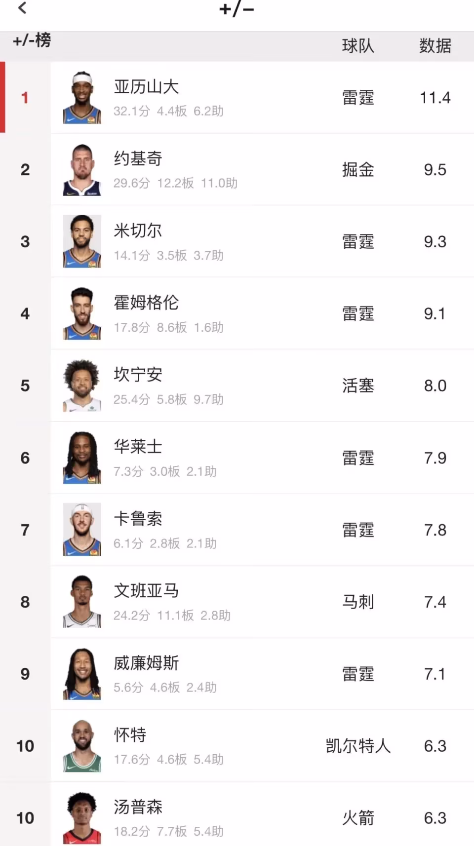The height and width of the screenshot is (846, 474).
Task: Tap 华莱士's headshot photo
Action: tap(82, 458)
